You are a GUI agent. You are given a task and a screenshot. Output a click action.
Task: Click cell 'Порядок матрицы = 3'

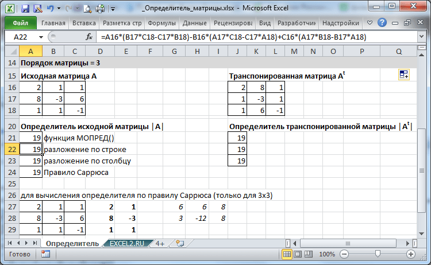click(60, 63)
